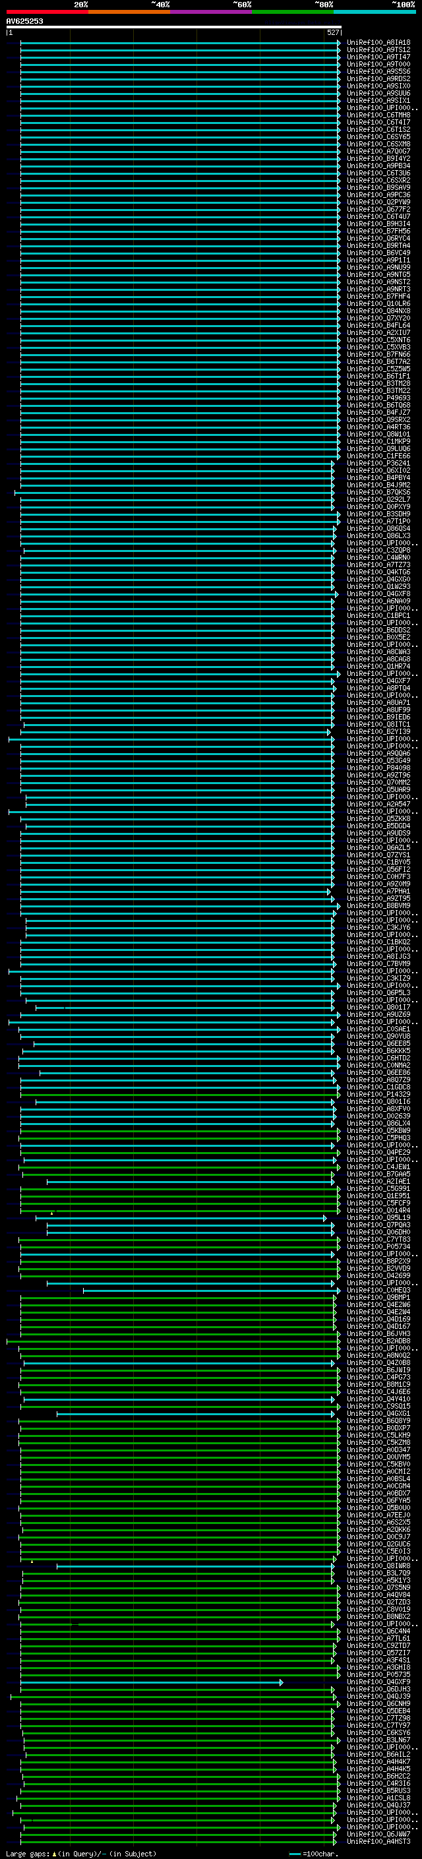Open hit UniRef100_A9S5S6
422x1859 pixels.
pos(378,71)
